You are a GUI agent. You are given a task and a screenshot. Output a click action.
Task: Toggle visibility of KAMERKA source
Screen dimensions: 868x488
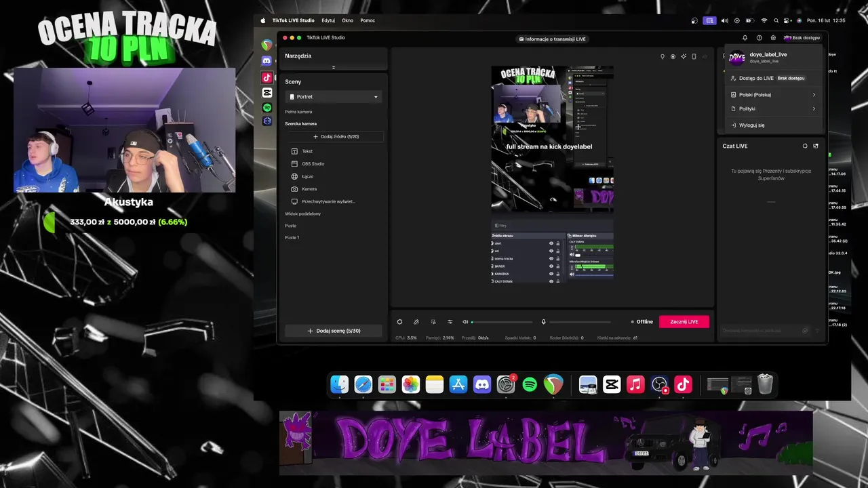tap(551, 273)
